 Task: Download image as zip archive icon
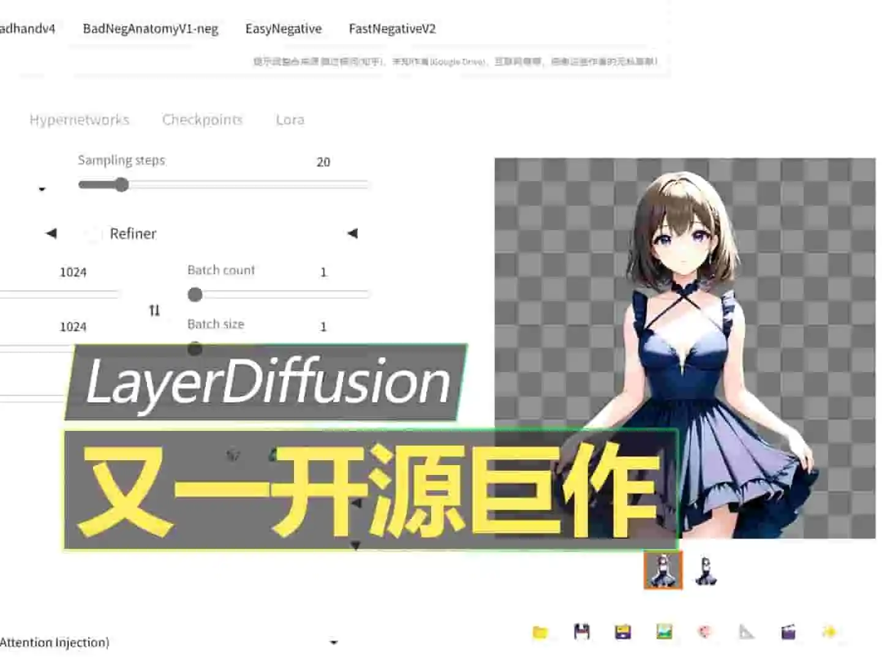(x=624, y=632)
